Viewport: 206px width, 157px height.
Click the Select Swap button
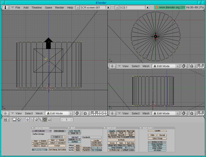pyautogui.click(x=157, y=138)
